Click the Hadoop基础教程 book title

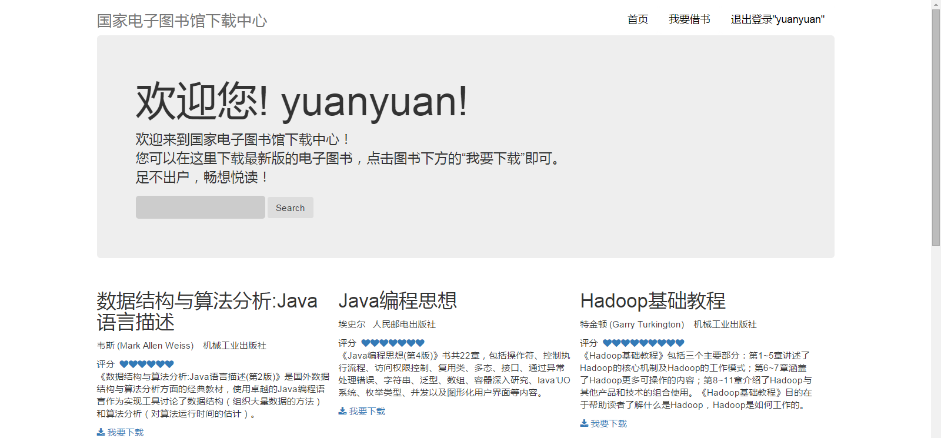653,300
